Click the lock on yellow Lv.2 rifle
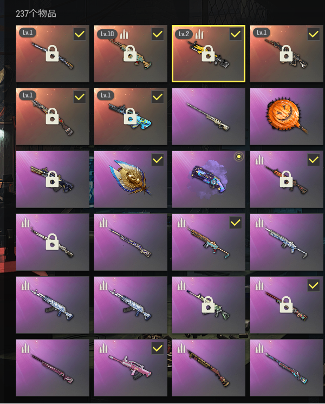The height and width of the screenshot is (404, 325). [x=208, y=53]
